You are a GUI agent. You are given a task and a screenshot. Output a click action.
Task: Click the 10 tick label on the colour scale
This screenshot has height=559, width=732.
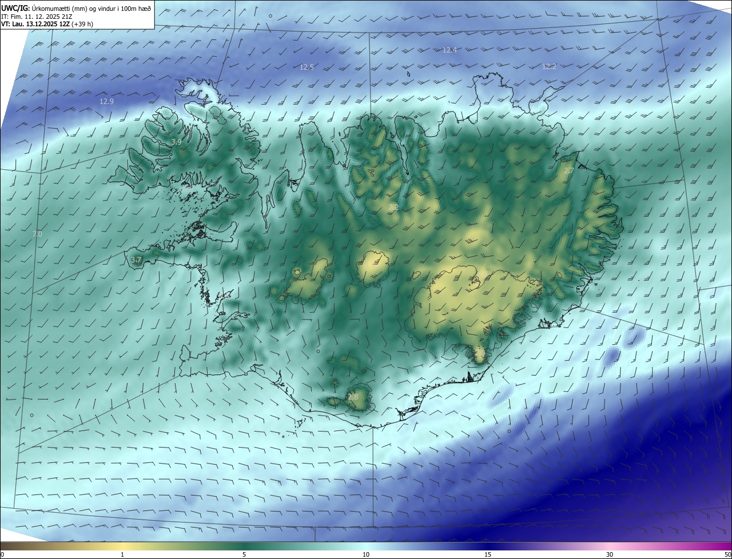point(366,554)
